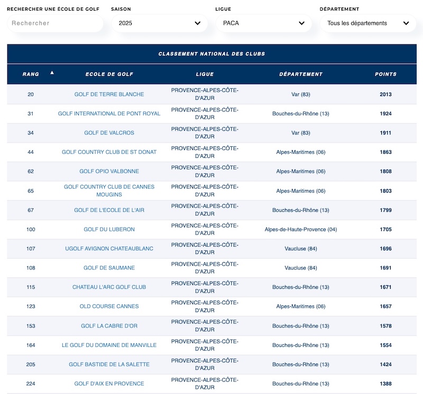
Task: Open Chateau l'Arc Golf Club link
Action: 109,287
